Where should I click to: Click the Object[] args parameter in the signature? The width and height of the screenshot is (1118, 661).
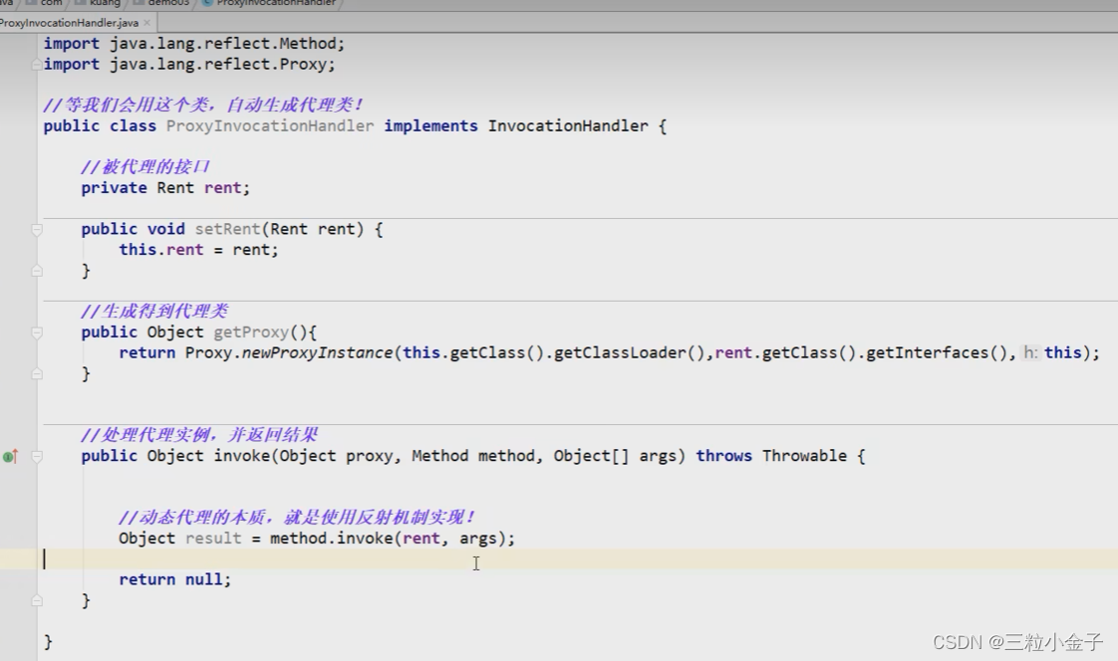pos(615,457)
